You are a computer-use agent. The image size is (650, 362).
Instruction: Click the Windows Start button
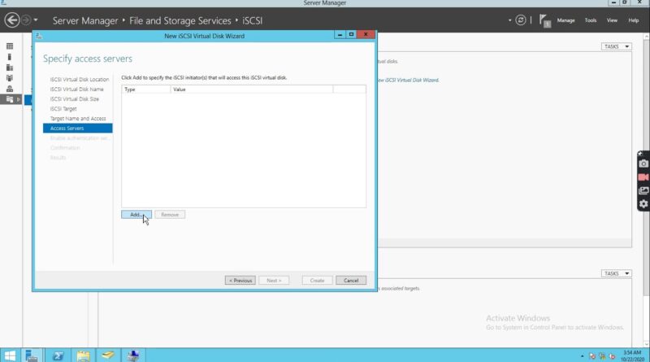(x=10, y=355)
